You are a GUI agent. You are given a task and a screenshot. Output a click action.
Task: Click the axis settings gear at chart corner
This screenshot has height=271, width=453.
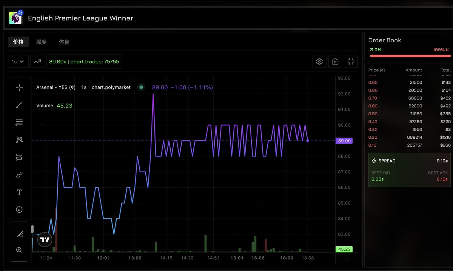pyautogui.click(x=347, y=259)
